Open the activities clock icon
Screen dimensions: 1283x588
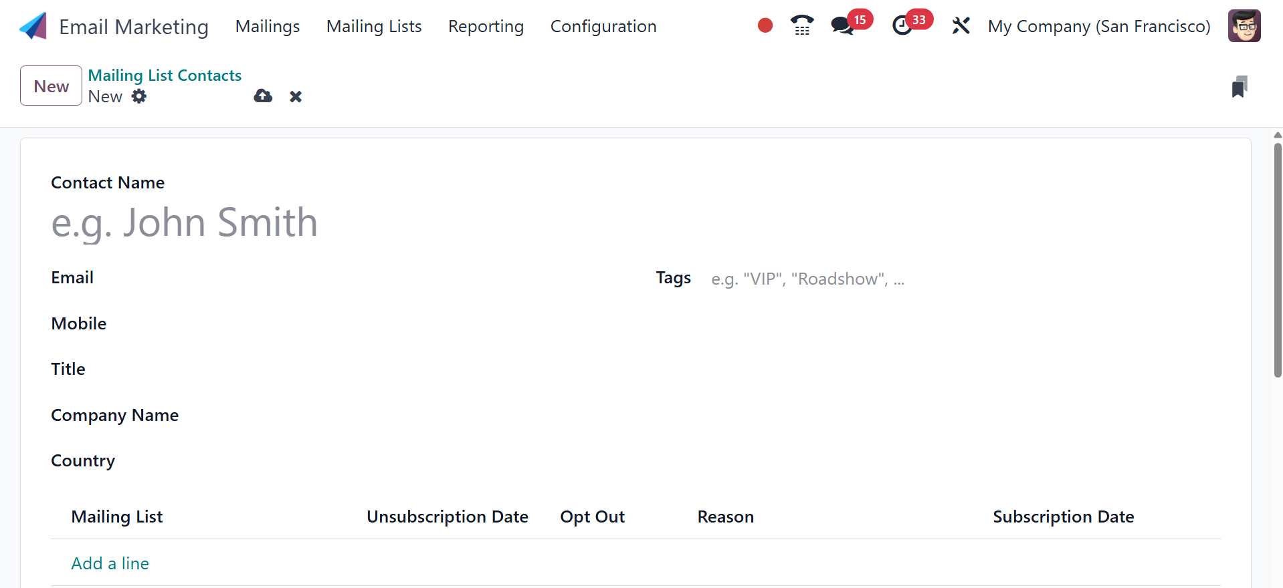tap(902, 26)
